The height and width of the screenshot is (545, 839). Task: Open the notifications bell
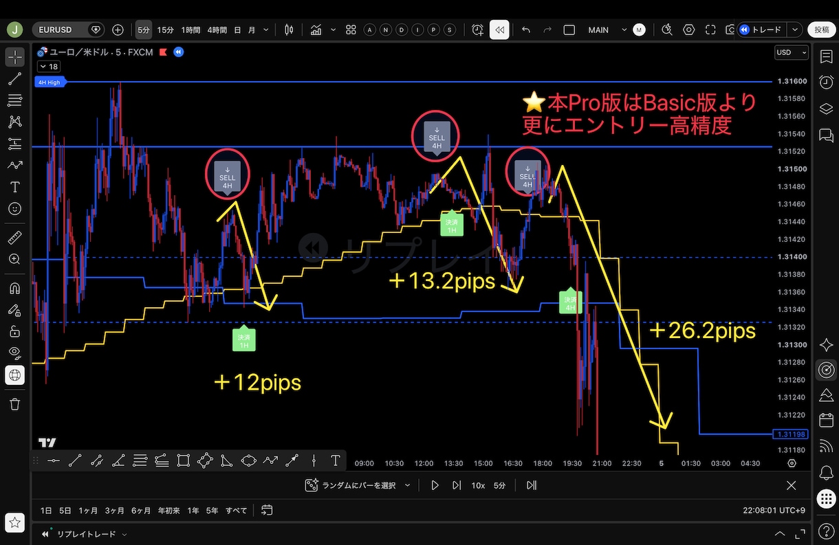(826, 473)
